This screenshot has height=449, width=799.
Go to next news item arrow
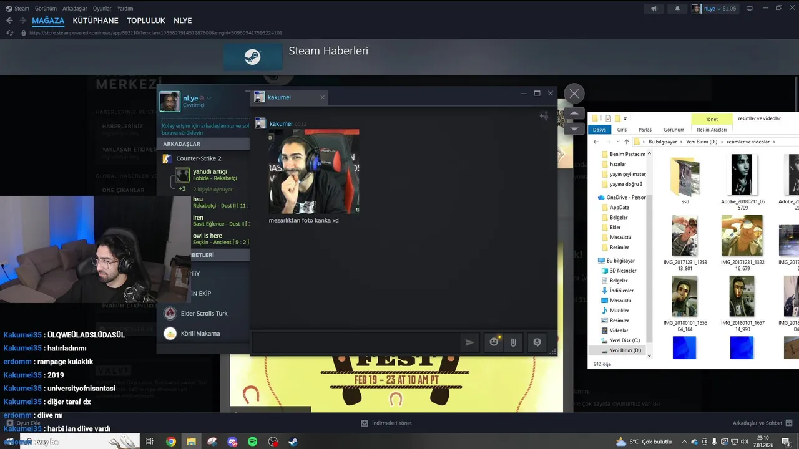click(x=574, y=128)
